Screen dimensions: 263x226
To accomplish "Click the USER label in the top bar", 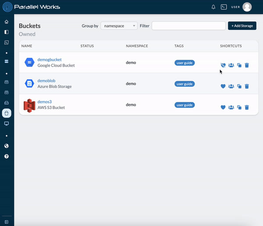I will [x=235, y=7].
